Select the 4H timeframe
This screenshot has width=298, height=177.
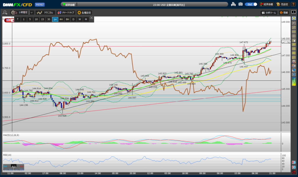61,19
